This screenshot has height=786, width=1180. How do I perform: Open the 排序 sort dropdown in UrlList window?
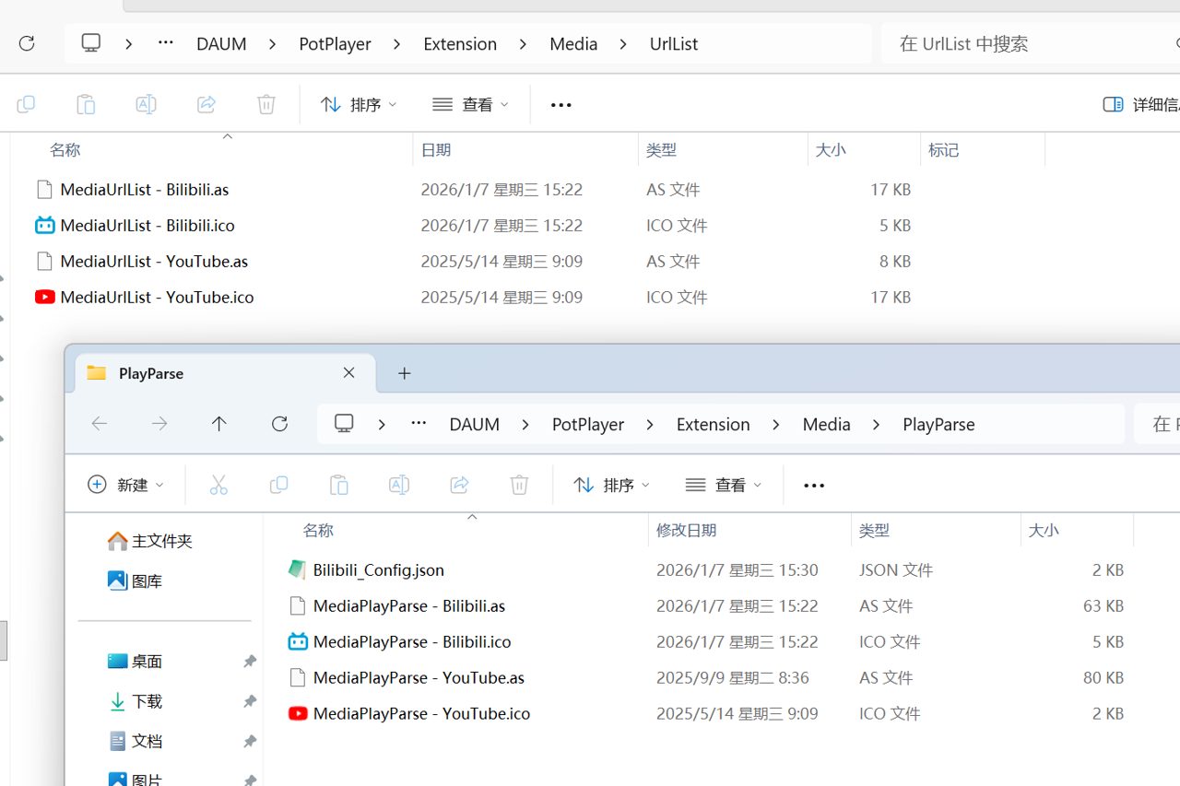(x=359, y=104)
